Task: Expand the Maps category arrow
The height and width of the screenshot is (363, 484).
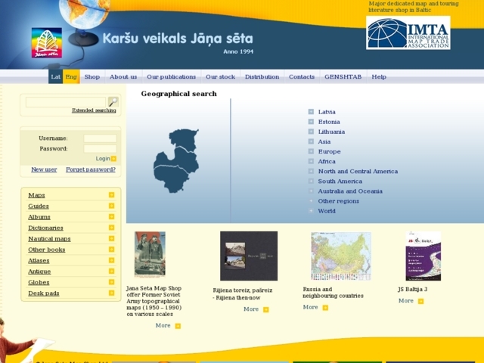Action: pos(111,195)
